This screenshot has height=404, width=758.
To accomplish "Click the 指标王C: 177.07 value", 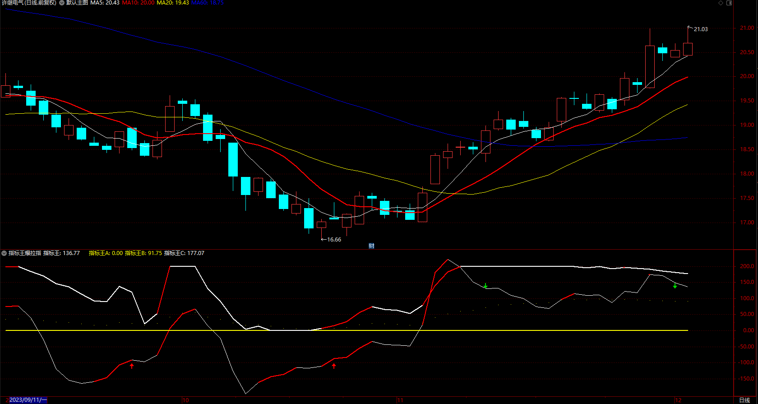I will 184,253.
